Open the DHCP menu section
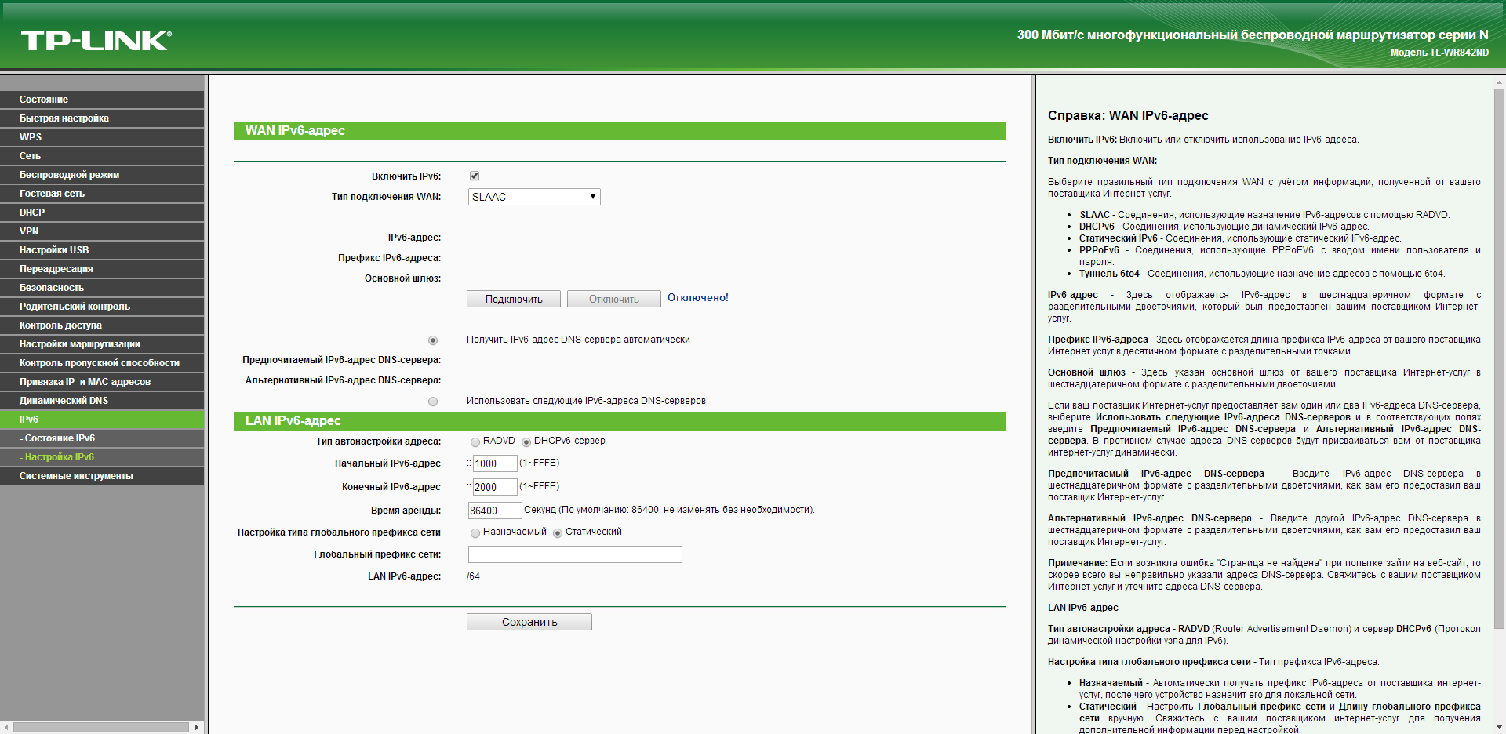This screenshot has height=734, width=1506. (102, 213)
